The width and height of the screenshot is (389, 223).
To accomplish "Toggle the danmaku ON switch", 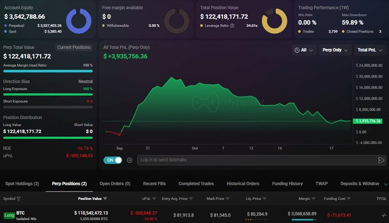I will 113,160.
